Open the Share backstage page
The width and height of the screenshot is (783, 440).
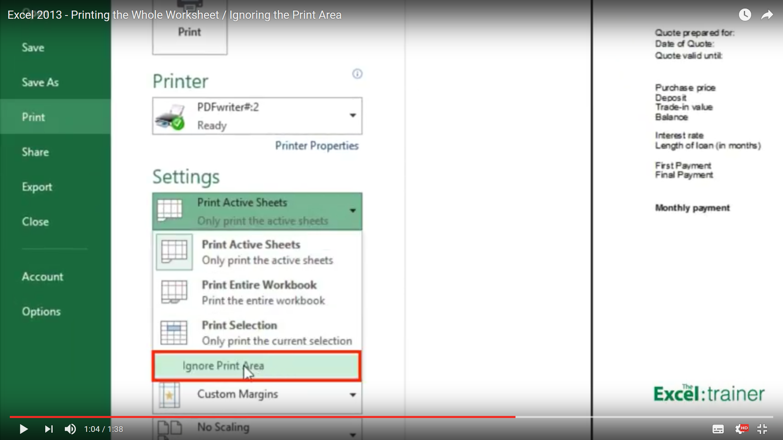click(x=35, y=152)
